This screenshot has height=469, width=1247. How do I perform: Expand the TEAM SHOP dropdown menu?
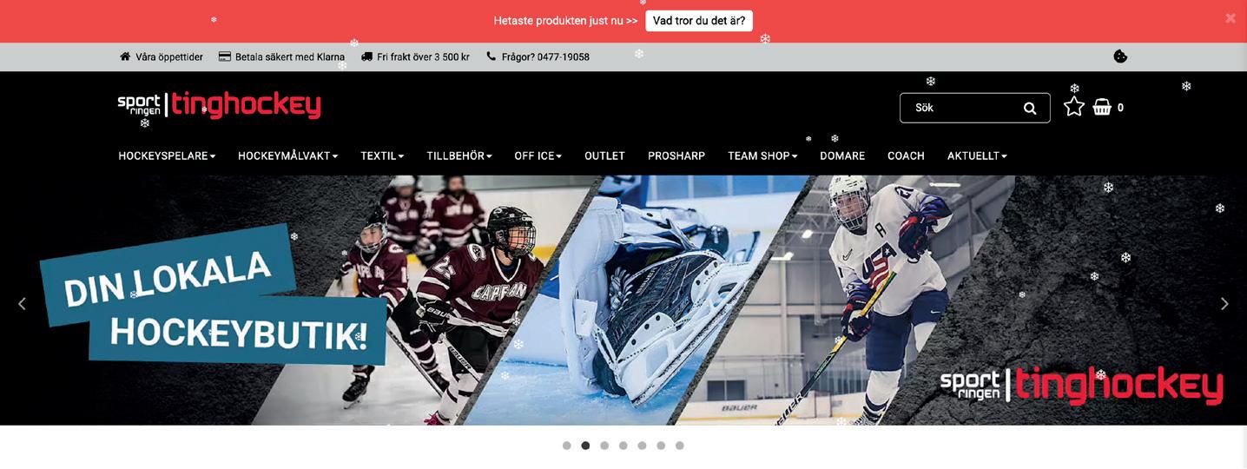pyautogui.click(x=762, y=156)
